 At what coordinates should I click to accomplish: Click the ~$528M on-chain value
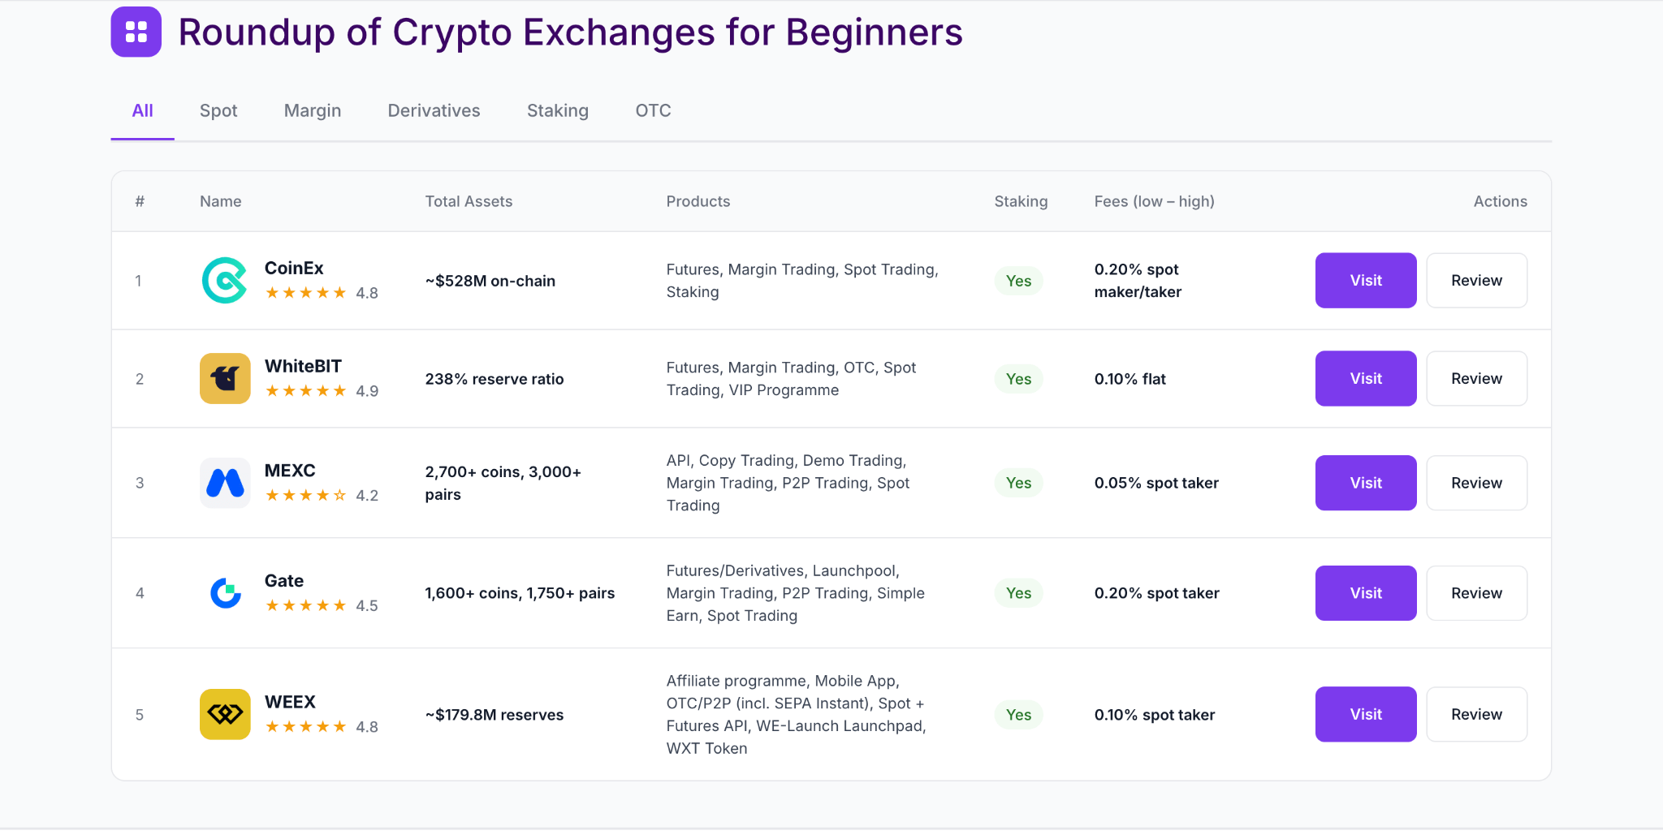tap(490, 281)
